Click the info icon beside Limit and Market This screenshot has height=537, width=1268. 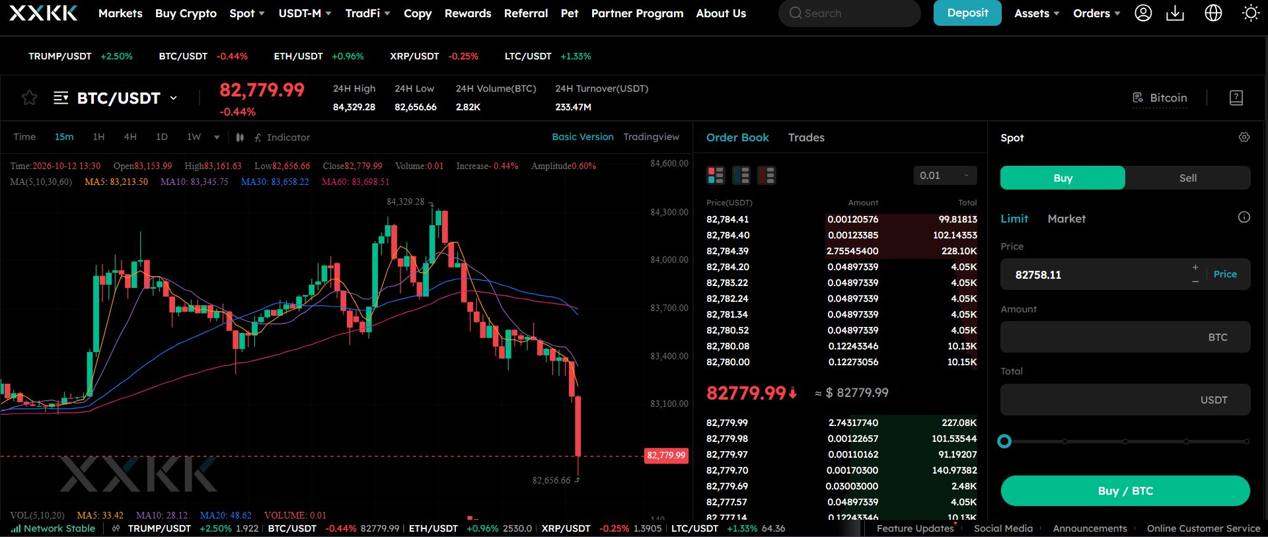[1244, 217]
